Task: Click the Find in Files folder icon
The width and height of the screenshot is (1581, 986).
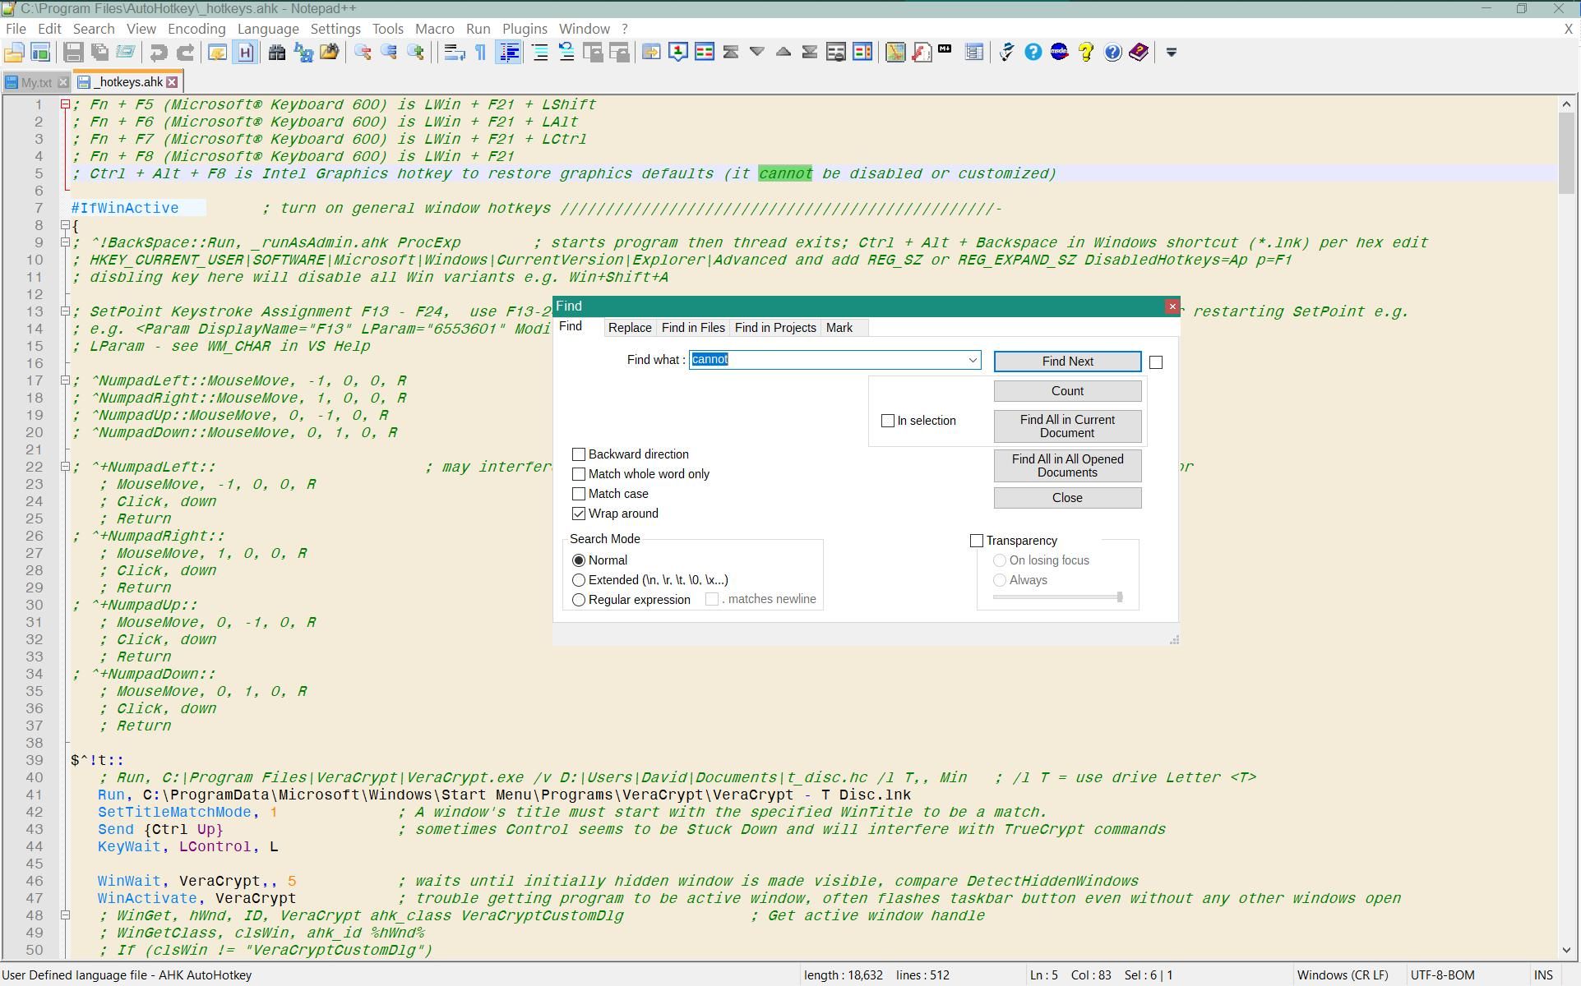Action: 330,53
